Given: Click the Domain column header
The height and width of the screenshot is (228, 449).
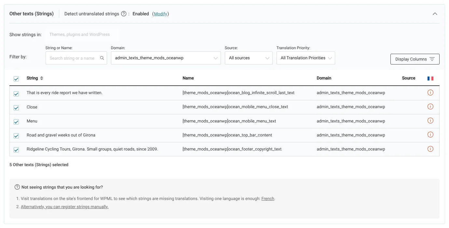Looking at the screenshot, I should [x=324, y=78].
